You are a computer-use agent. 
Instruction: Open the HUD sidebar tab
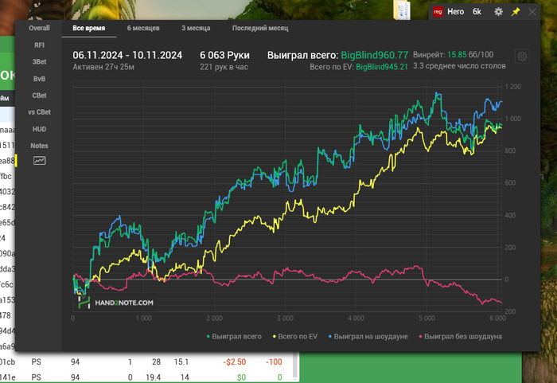40,129
